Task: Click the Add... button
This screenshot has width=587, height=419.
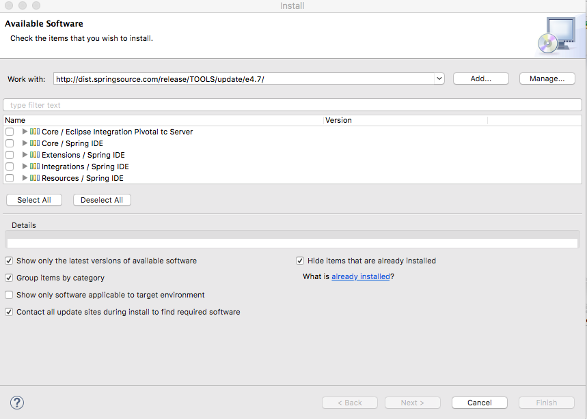Action: 480,78
